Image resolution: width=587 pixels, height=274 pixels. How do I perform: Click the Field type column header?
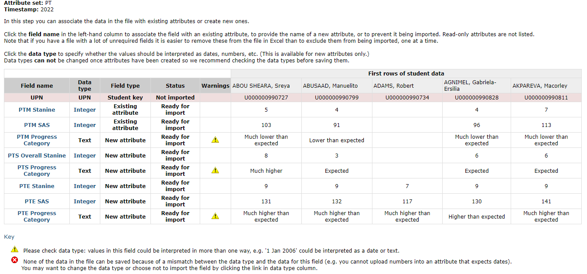(125, 86)
